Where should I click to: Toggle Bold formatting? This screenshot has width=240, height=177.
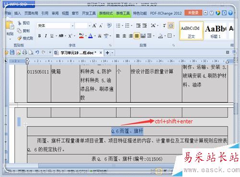point(39,36)
